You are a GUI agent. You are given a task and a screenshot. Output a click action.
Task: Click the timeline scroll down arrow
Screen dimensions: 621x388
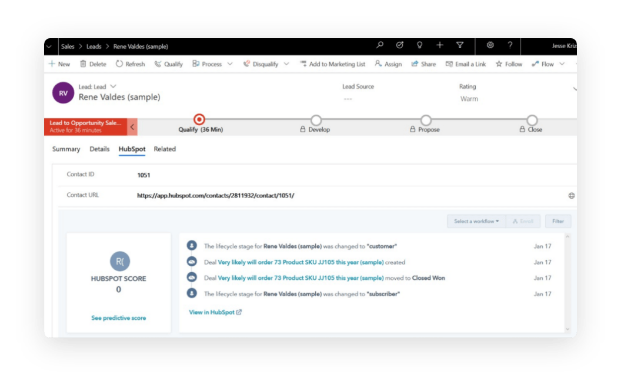[x=567, y=329]
